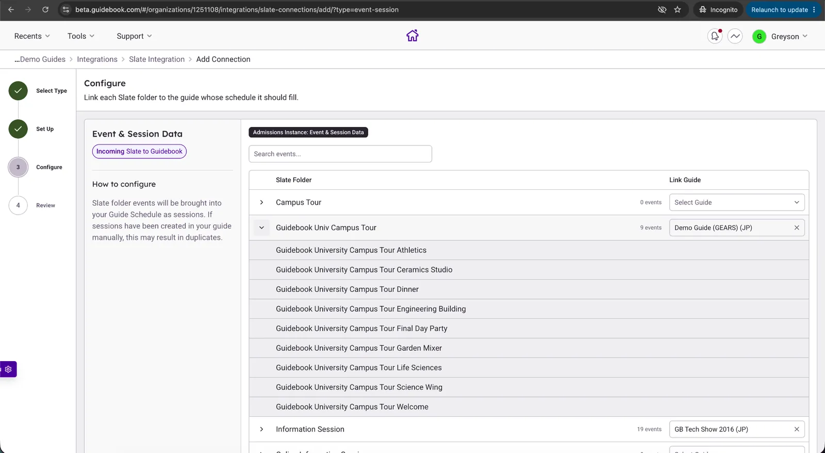
Task: Open the Greyson account menu
Action: click(789, 37)
